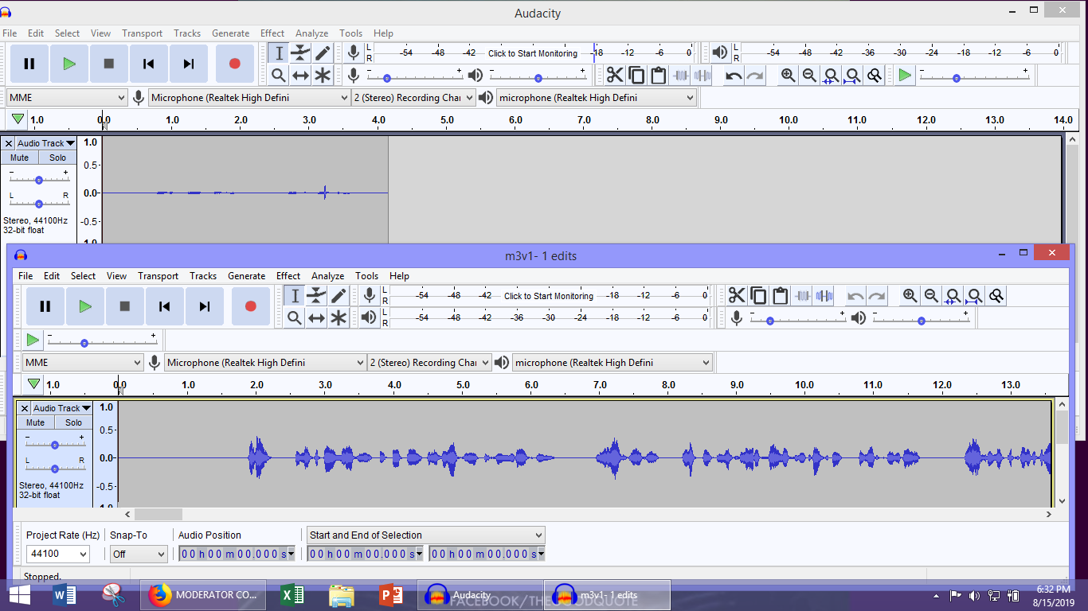The image size is (1088, 611).
Task: Select the Draw tool in m3v1 window
Action: pyautogui.click(x=339, y=295)
